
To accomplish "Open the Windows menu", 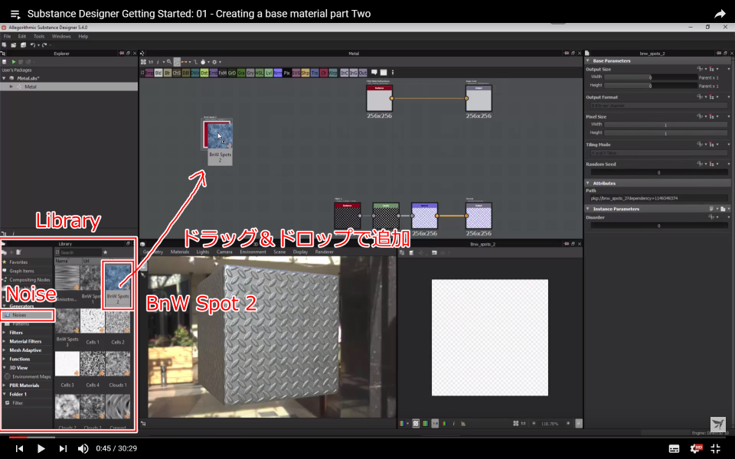I will pos(61,36).
